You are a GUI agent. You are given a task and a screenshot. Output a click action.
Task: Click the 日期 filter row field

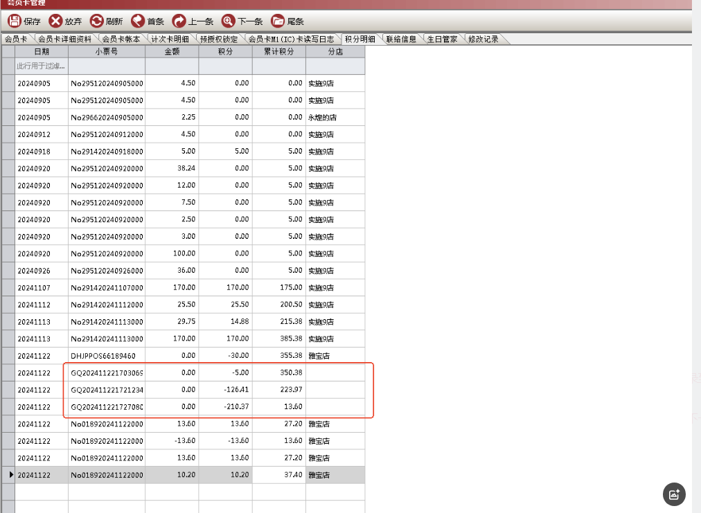[x=42, y=66]
